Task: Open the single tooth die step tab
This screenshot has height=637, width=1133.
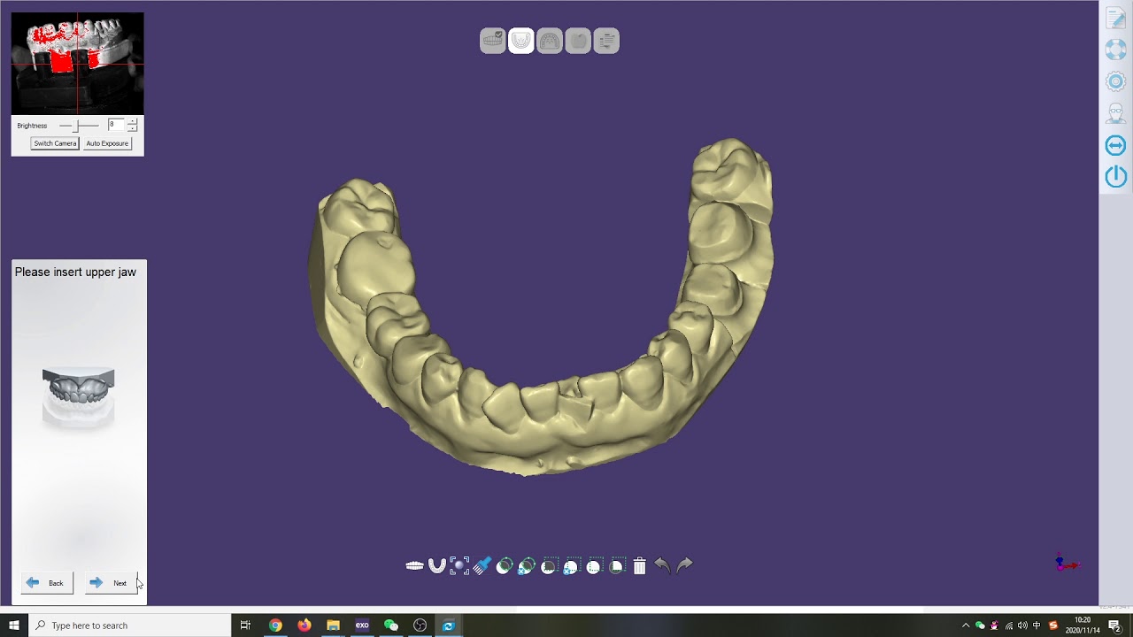Action: pos(578,41)
